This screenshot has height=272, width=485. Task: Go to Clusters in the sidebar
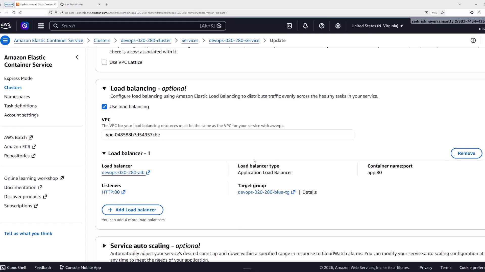tap(13, 87)
